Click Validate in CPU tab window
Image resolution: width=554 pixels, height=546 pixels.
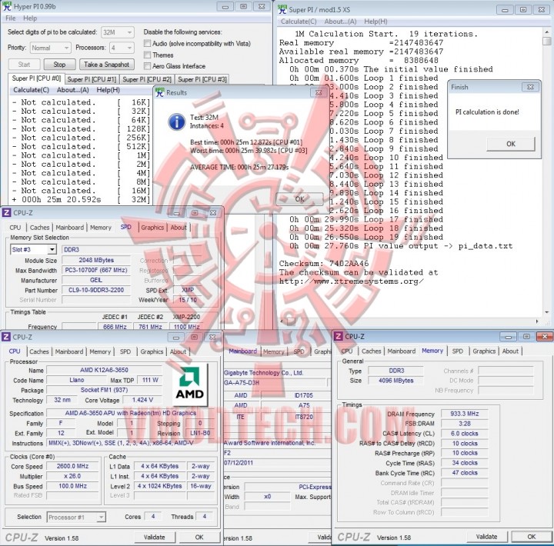(155, 538)
